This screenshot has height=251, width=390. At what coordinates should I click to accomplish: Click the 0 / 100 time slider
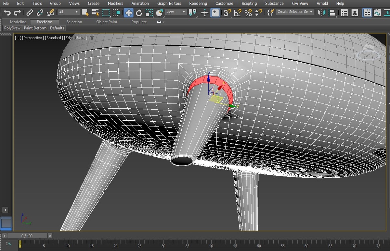tap(27, 236)
